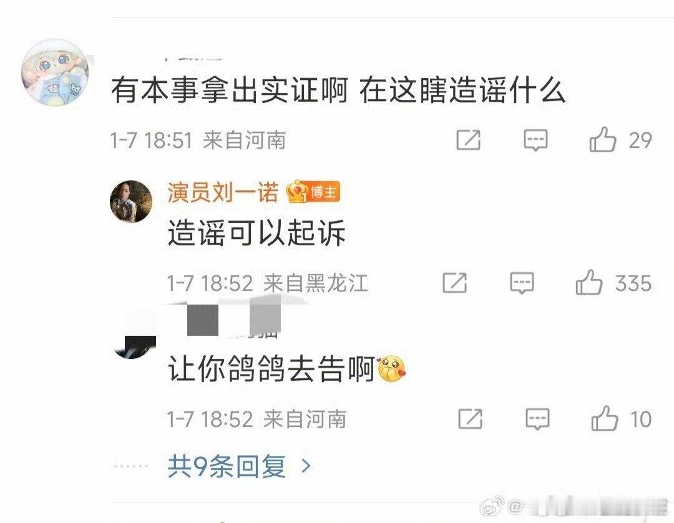Like the comment with 29 likes
This screenshot has width=674, height=523.
click(603, 140)
